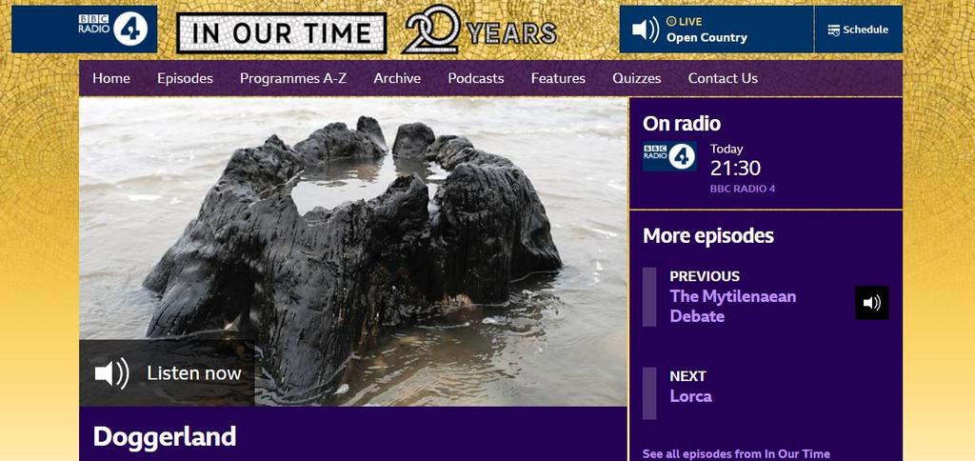Click the Doggerland tree stump photo
Screen dimensions: 975x461
pos(353,251)
